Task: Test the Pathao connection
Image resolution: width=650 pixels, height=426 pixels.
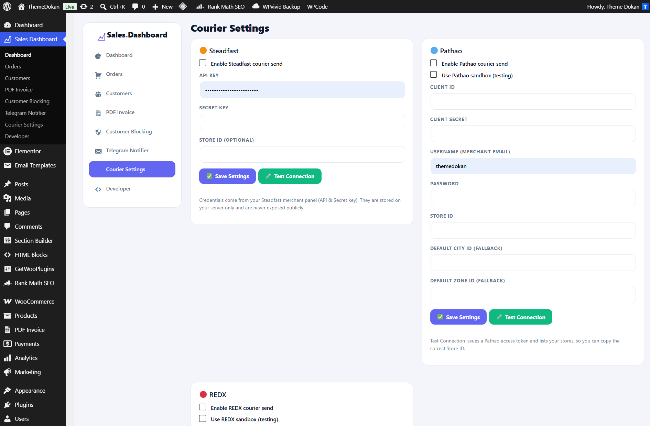Action: click(x=521, y=317)
